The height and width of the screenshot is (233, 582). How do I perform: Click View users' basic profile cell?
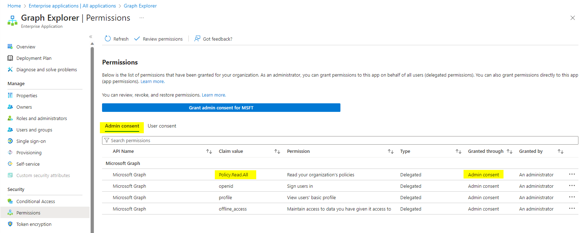311,197
